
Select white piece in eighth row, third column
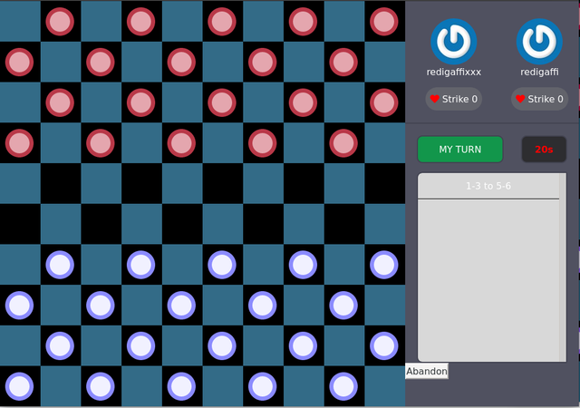click(x=101, y=306)
